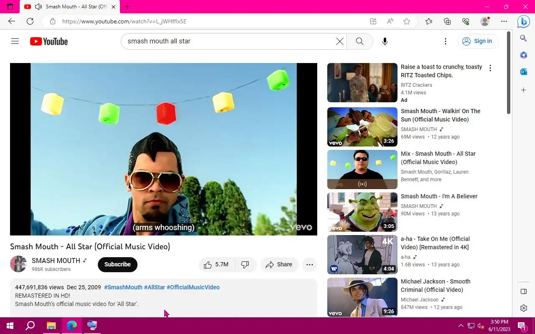535x334 pixels.
Task: Open the RITZ Toasted Chips ad thumbnail
Action: (x=362, y=83)
